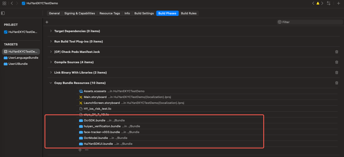Viewport: 344px width, 157px height.
Task: Go back with the navigation arrow
Action: (12, 3)
